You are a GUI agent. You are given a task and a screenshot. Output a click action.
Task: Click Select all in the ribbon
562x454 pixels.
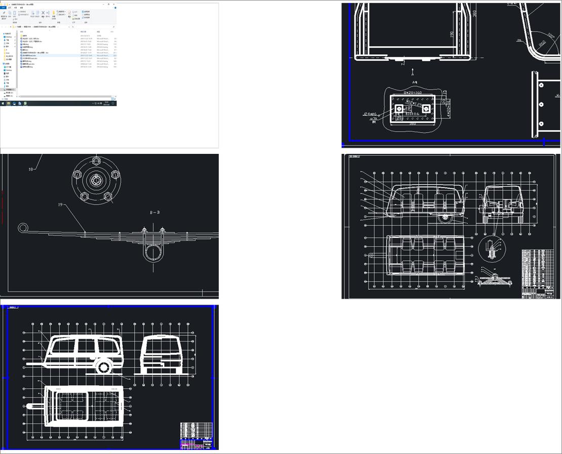pyautogui.click(x=86, y=12)
